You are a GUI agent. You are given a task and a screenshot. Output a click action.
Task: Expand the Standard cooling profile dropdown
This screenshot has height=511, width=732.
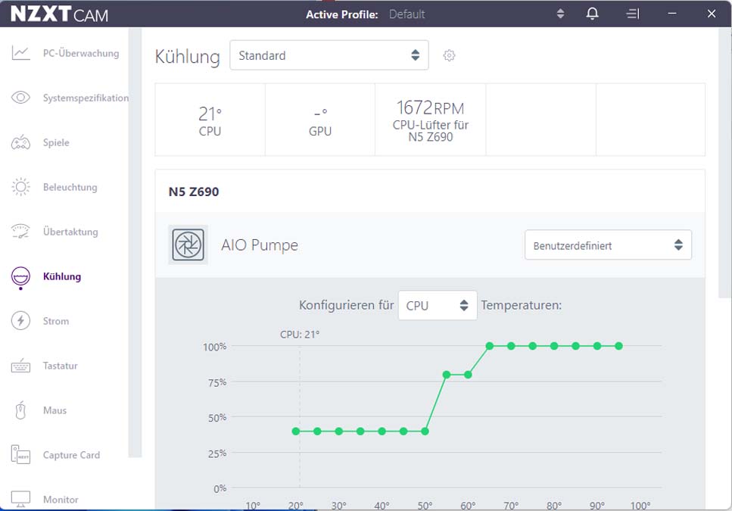329,55
